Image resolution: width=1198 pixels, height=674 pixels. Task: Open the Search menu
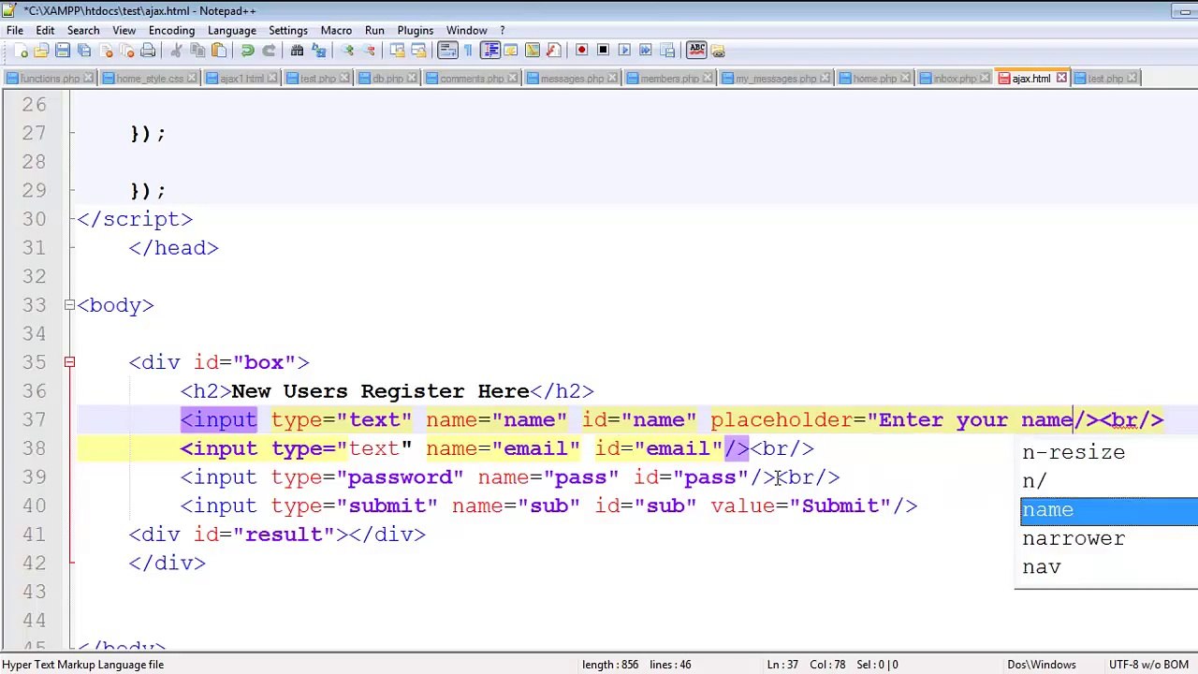click(x=83, y=30)
